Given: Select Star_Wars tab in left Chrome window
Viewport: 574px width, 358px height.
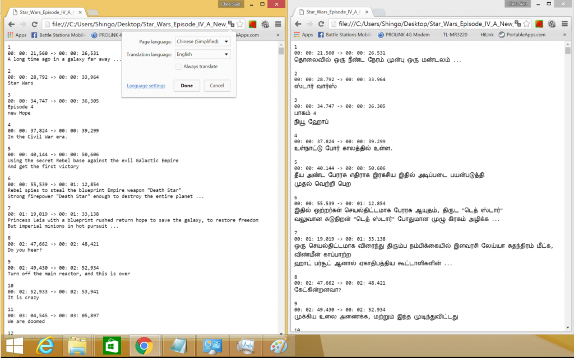Looking at the screenshot, I should (x=46, y=12).
